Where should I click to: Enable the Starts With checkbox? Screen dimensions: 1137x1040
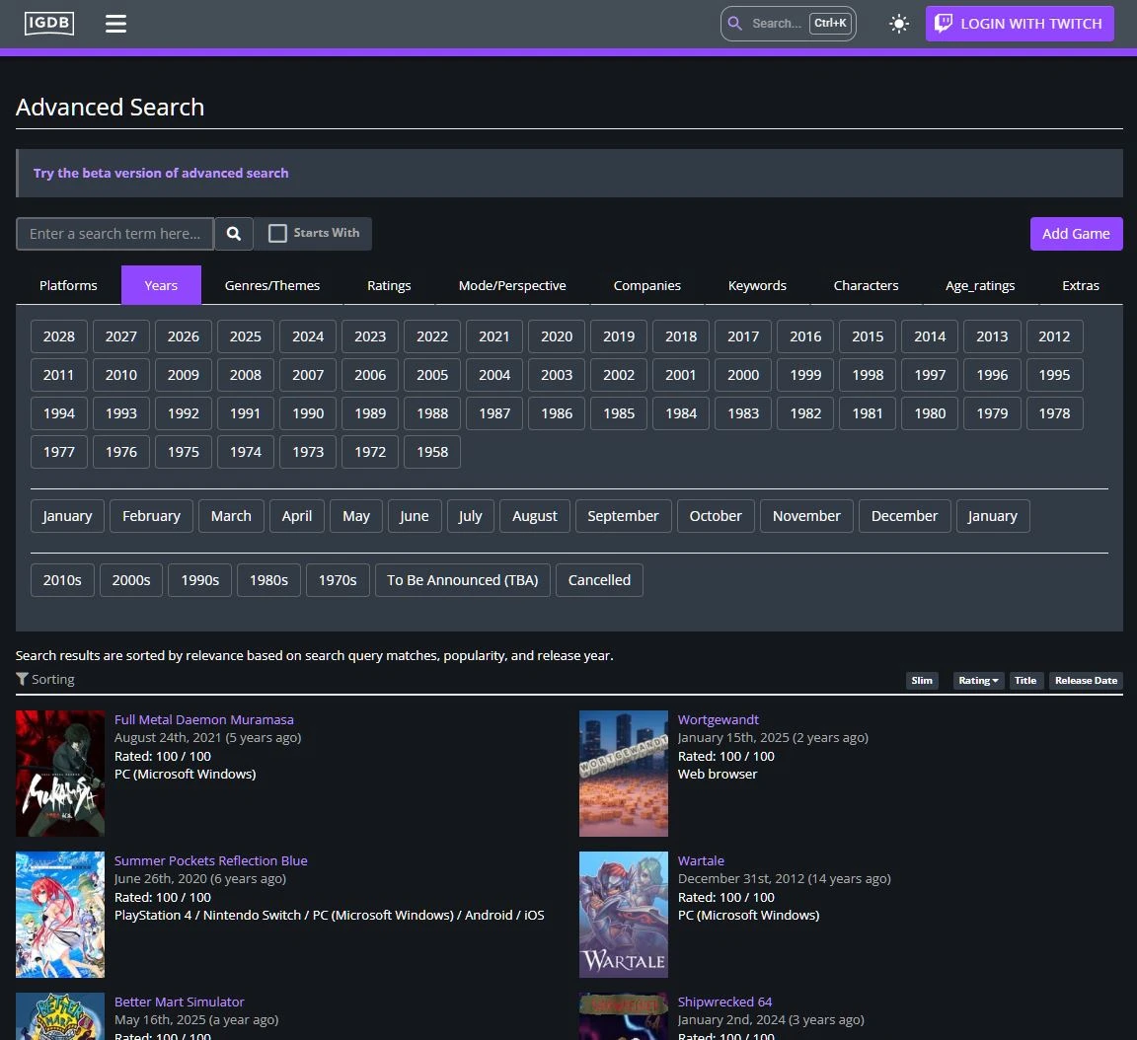pyautogui.click(x=277, y=234)
